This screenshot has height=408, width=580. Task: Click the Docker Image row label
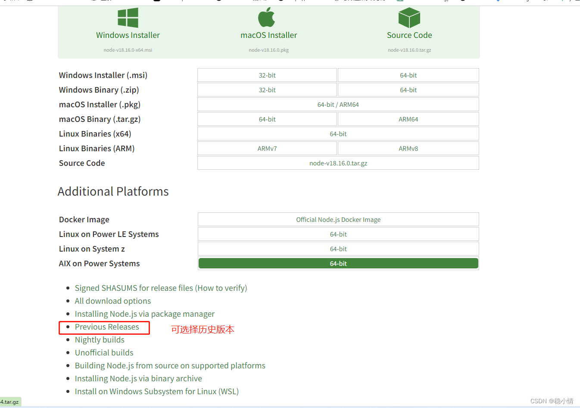point(84,219)
